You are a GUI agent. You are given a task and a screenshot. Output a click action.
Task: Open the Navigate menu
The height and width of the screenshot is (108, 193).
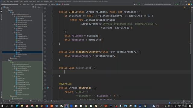16,1
